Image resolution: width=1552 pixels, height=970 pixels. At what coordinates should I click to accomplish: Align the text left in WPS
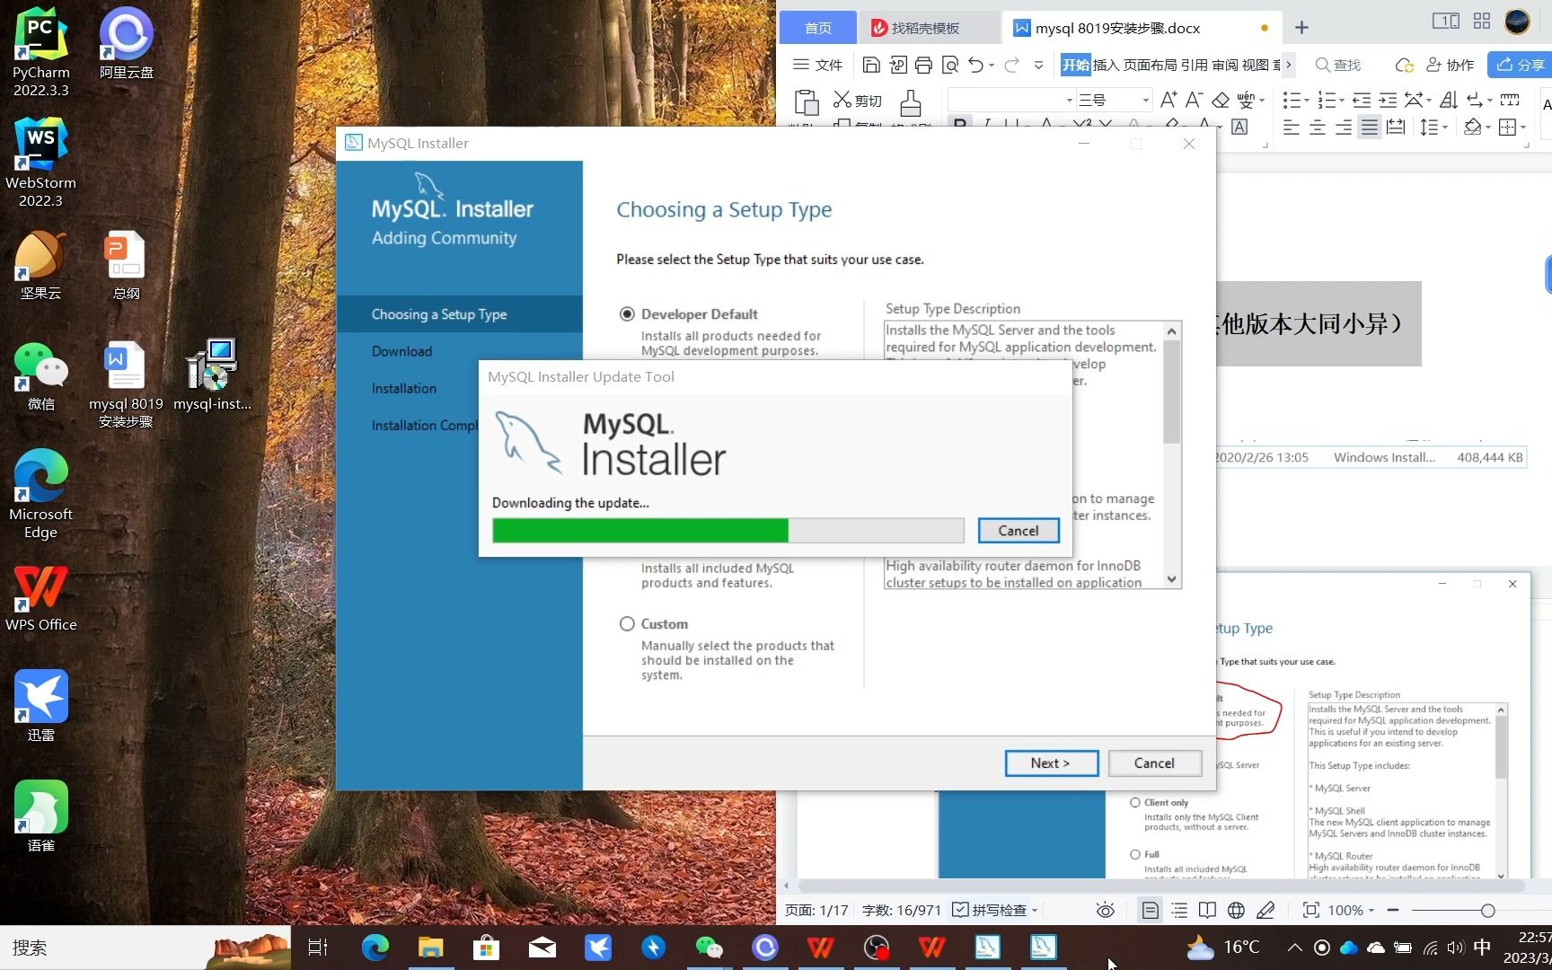pyautogui.click(x=1292, y=128)
